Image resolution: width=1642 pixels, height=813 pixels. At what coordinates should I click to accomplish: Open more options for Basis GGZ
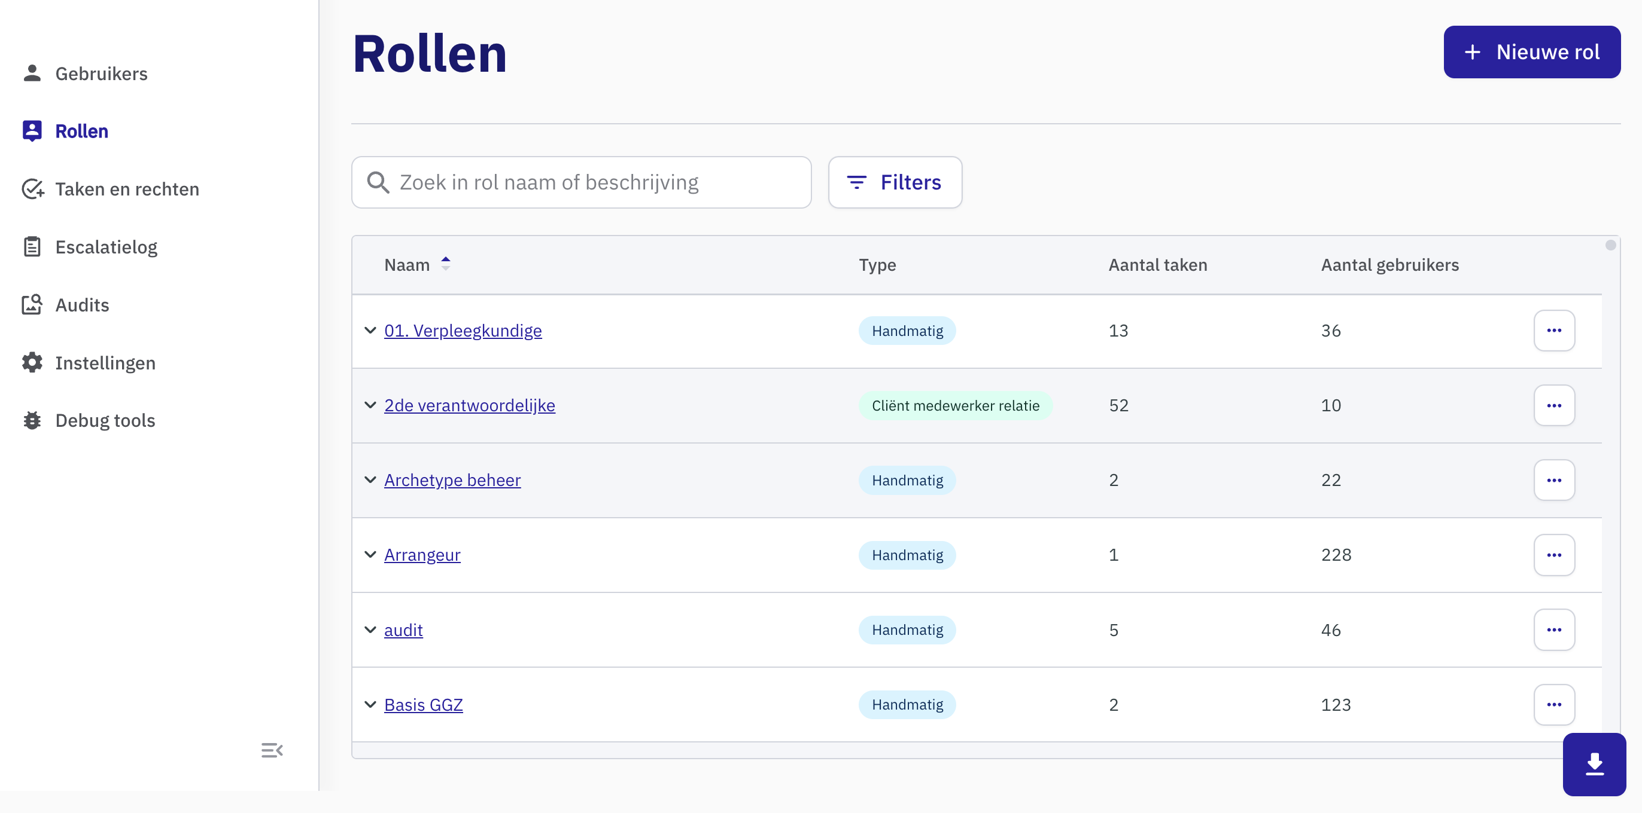point(1554,705)
